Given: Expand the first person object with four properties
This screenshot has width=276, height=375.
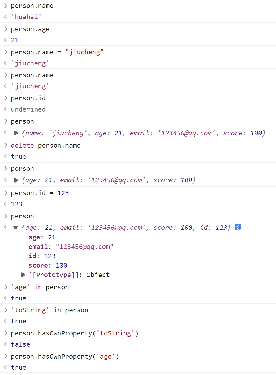Looking at the screenshot, I should pyautogui.click(x=16, y=133).
